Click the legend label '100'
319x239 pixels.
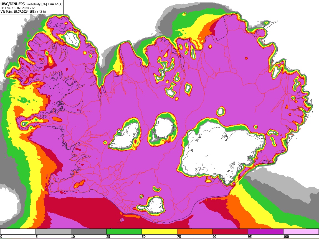click(x=286, y=237)
